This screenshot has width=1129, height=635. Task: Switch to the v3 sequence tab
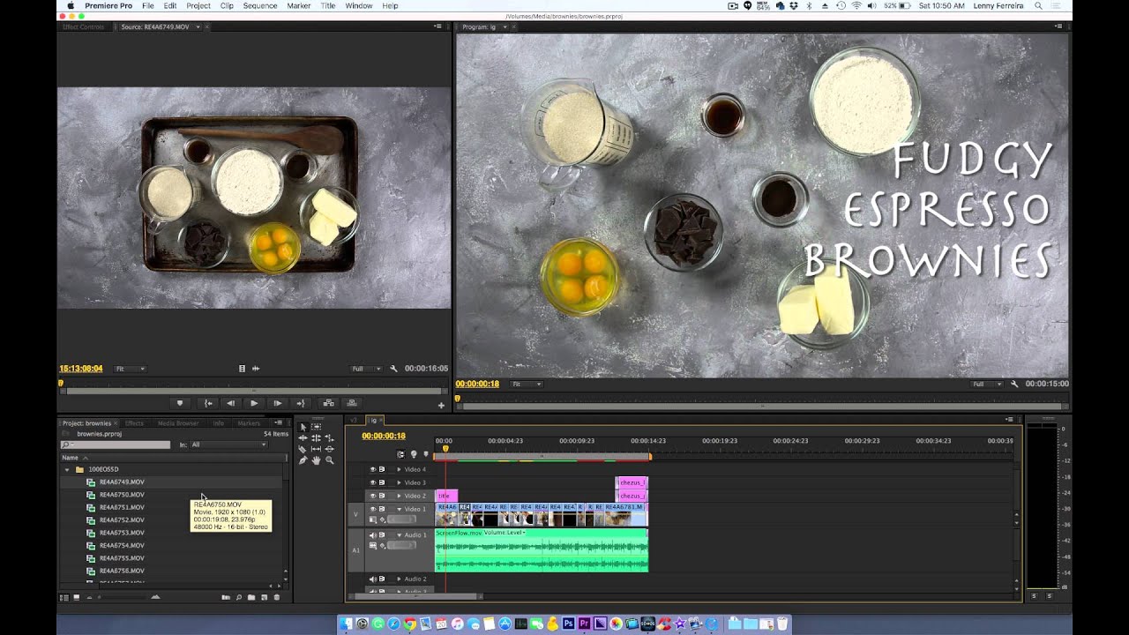[x=355, y=421]
